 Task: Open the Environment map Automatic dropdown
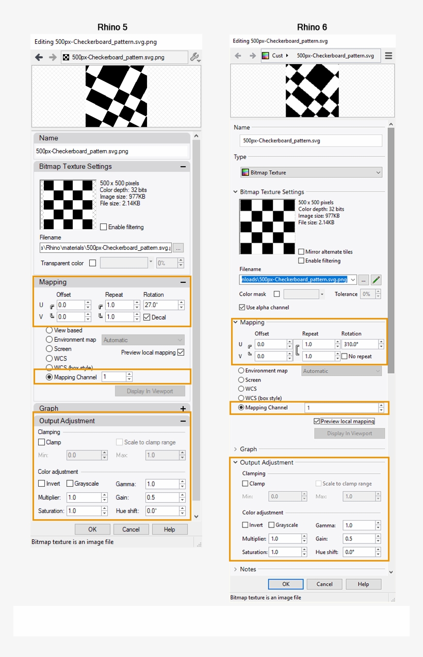[x=341, y=371]
